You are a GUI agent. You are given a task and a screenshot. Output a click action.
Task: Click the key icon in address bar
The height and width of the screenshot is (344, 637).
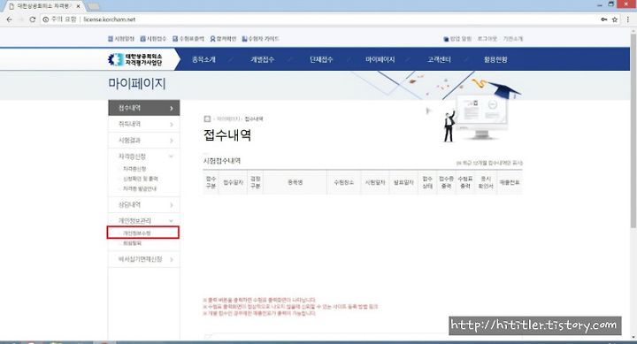click(604, 19)
